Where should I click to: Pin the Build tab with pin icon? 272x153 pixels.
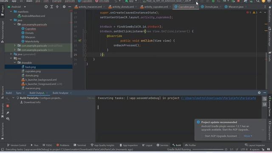click(x=8, y=113)
